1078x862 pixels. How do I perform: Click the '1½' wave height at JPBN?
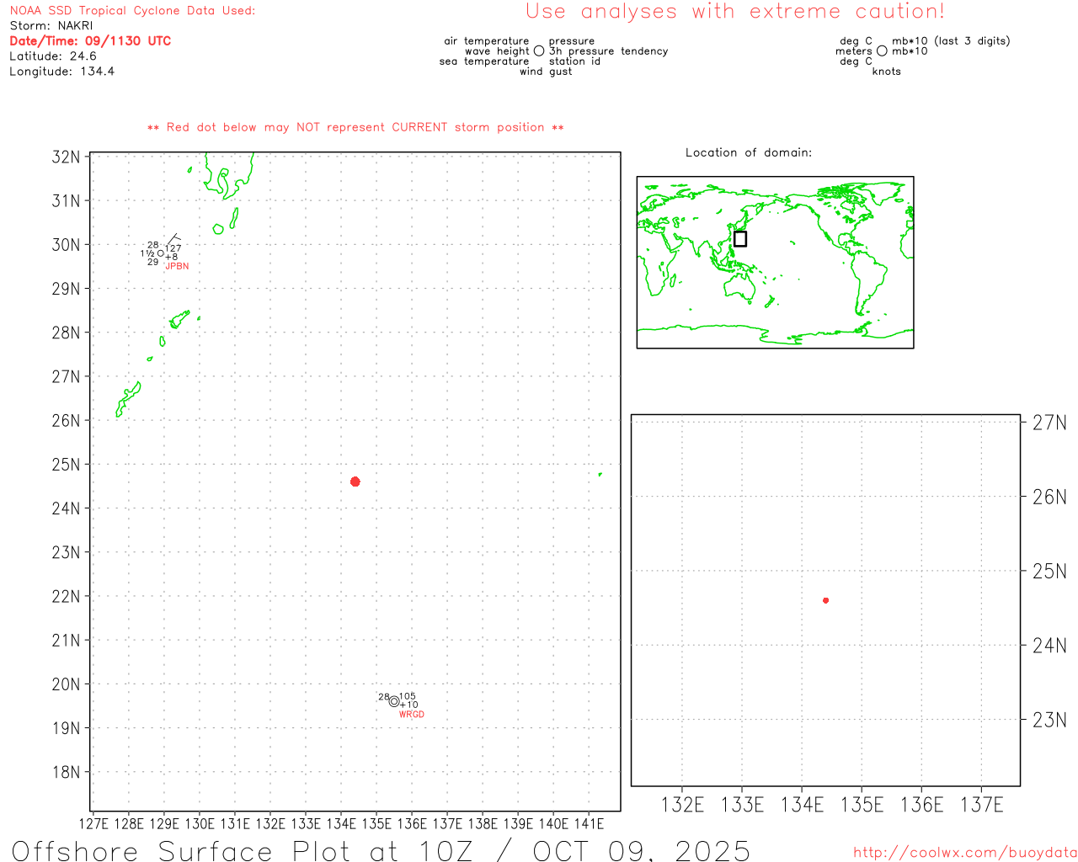147,253
